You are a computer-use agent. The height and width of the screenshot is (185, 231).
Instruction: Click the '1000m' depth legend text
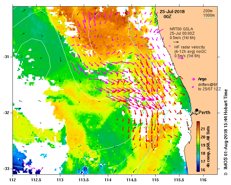tap(209, 15)
